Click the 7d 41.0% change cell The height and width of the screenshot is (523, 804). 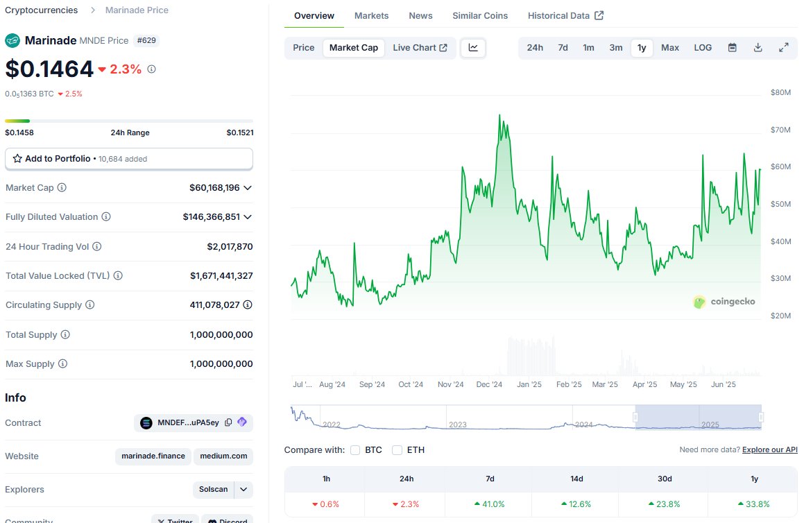pyautogui.click(x=489, y=504)
